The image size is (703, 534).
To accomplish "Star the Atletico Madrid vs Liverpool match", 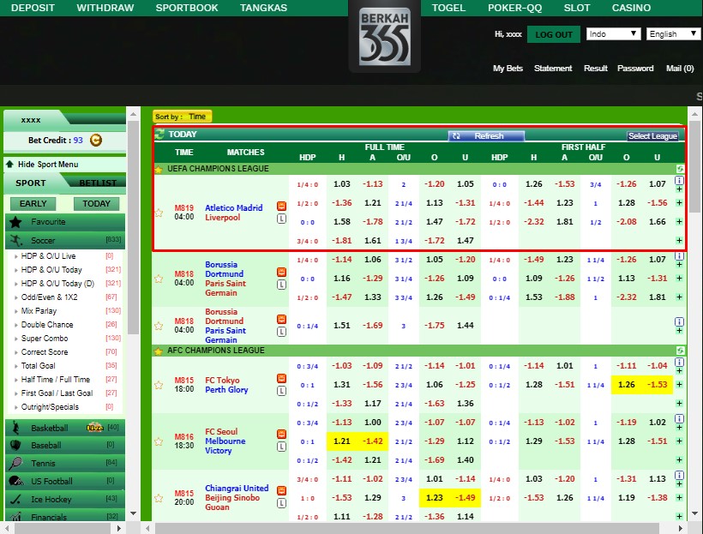I will [159, 213].
